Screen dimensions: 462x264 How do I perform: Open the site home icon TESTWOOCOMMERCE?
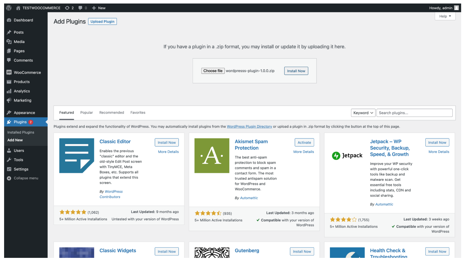pos(18,8)
